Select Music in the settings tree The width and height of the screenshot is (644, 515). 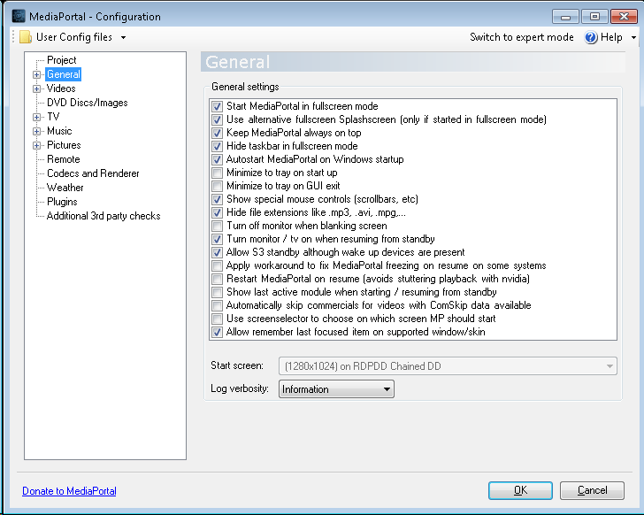pos(59,131)
